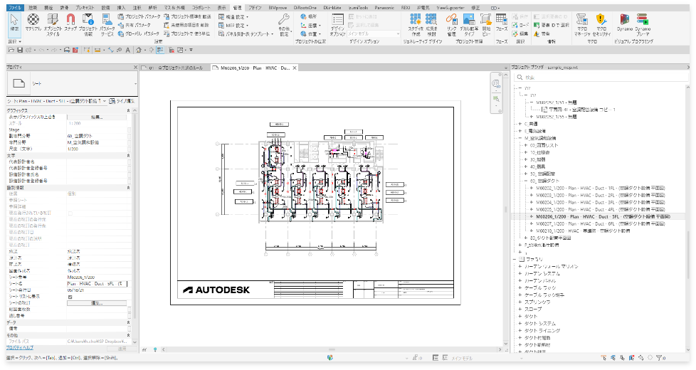This screenshot has height=370, width=696.
Task: Close the M60206_1/200 Plan HVAC view tab
Action: 295,68
